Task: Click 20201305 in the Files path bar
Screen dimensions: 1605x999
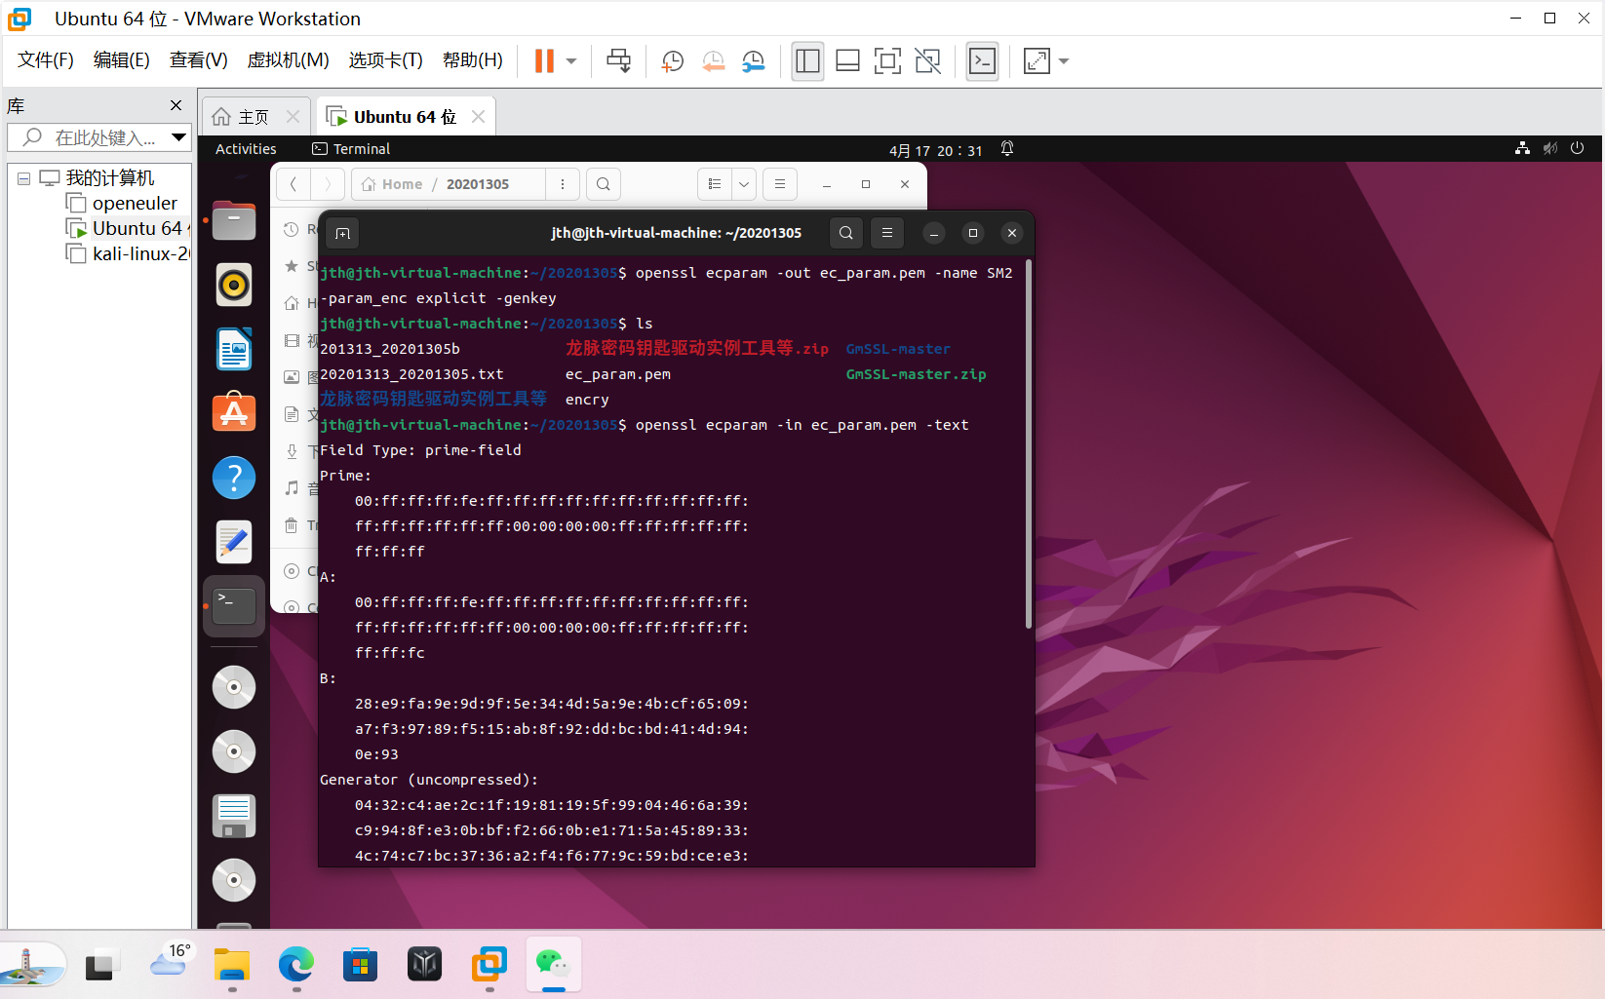Action: click(478, 184)
